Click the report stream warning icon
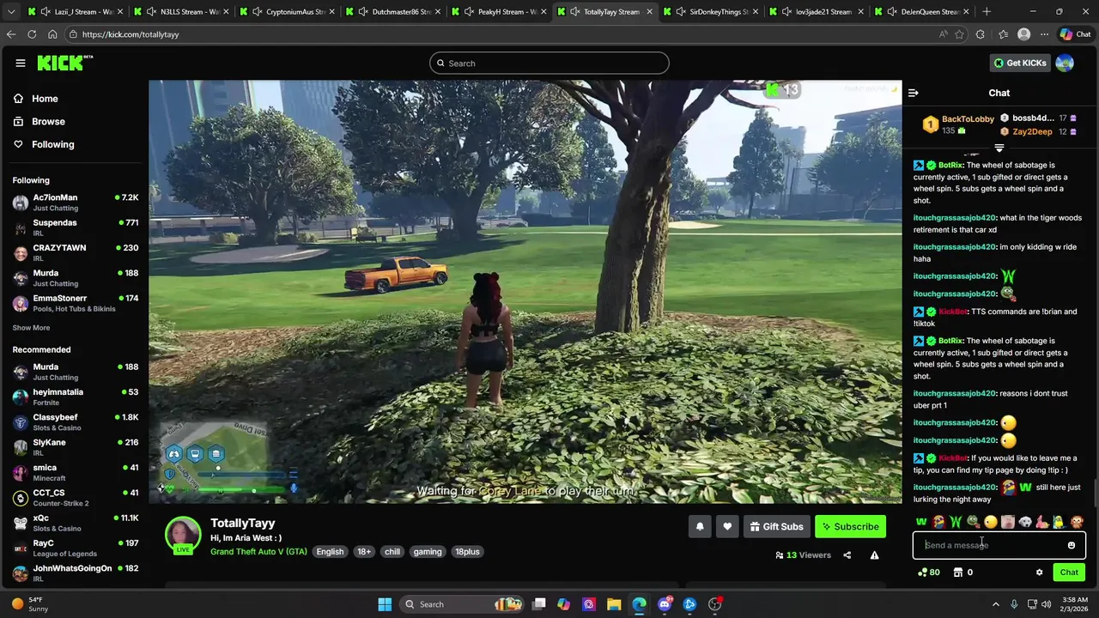1099x618 pixels. point(874,555)
